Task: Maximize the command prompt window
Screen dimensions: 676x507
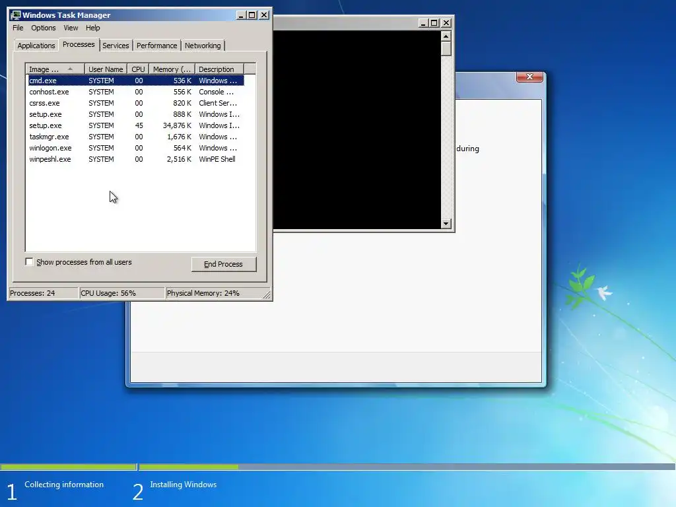Action: 434,23
